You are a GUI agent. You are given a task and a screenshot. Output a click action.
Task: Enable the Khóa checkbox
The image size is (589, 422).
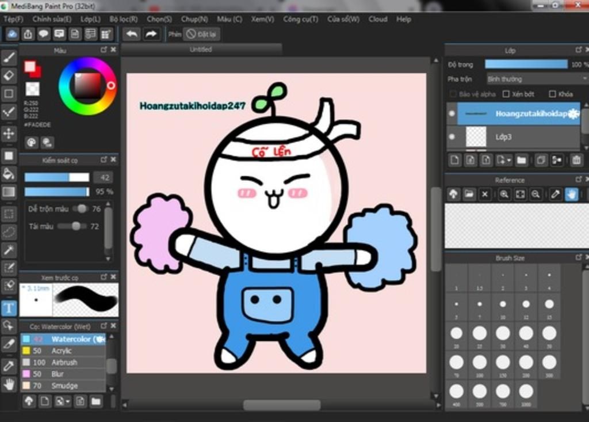point(552,94)
